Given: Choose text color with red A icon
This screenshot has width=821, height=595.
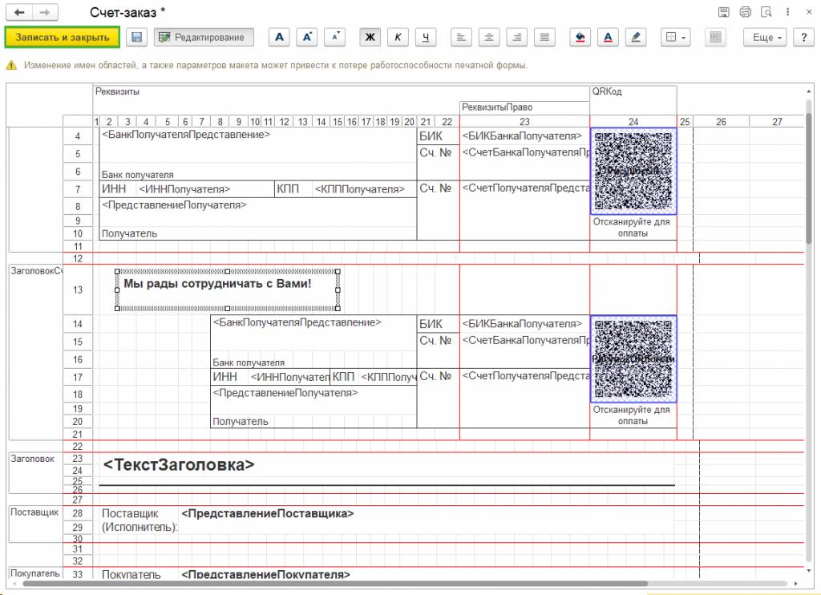Looking at the screenshot, I should pos(608,37).
